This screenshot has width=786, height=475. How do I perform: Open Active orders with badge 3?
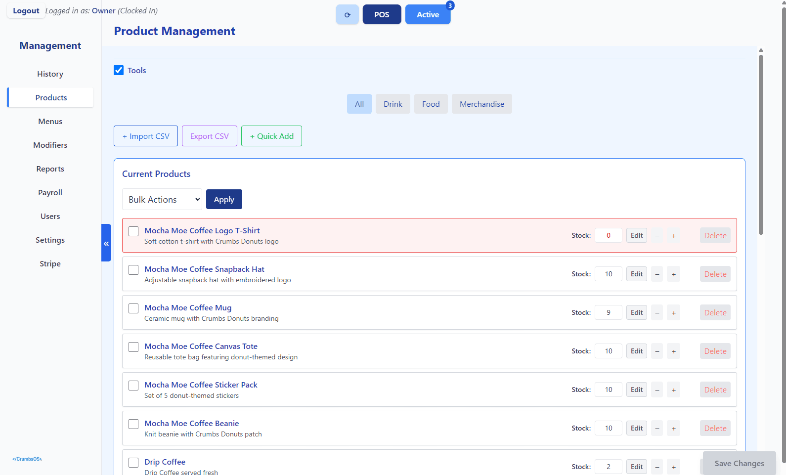pyautogui.click(x=428, y=15)
